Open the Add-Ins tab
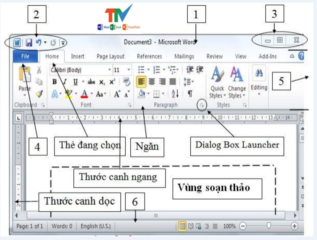 (x=267, y=56)
